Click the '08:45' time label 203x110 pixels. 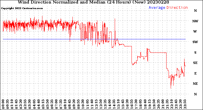point(70,104)
